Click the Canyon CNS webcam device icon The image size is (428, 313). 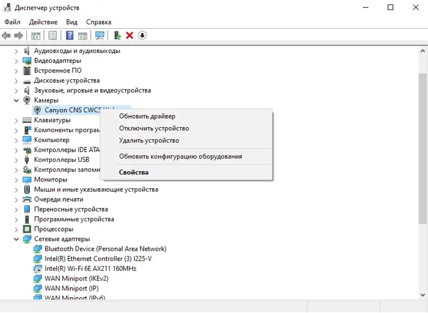tap(37, 110)
